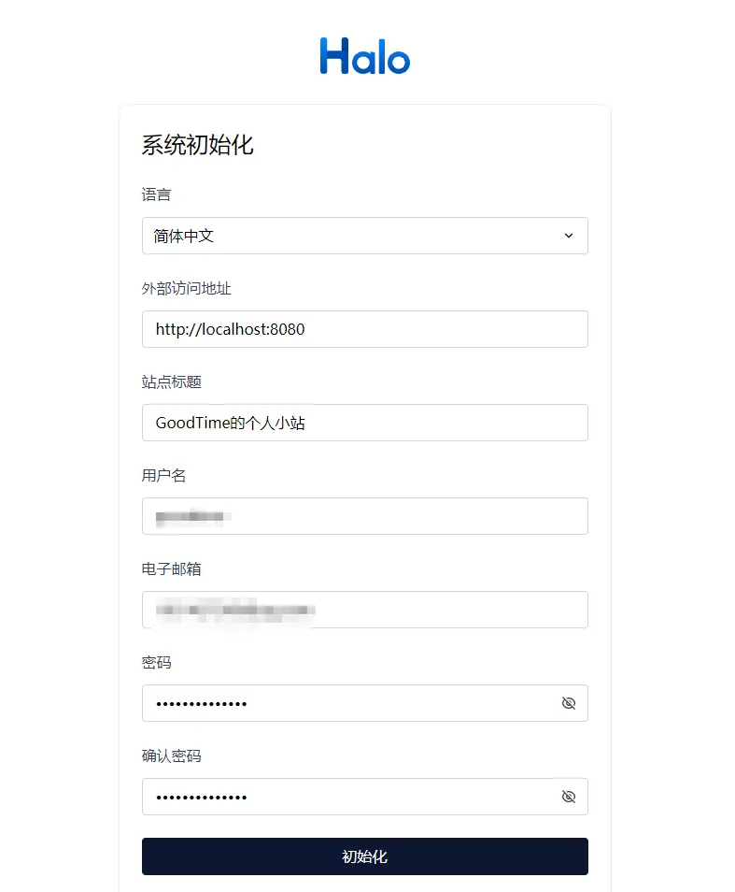This screenshot has width=735, height=892.
Task: Click the crossed-eye icon in confirm password field
Action: click(569, 797)
